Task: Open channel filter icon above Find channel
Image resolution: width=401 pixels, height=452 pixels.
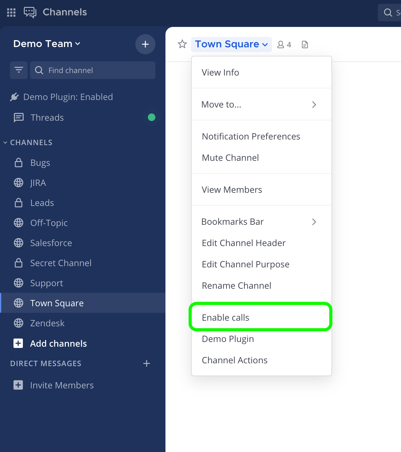Action: click(x=18, y=70)
